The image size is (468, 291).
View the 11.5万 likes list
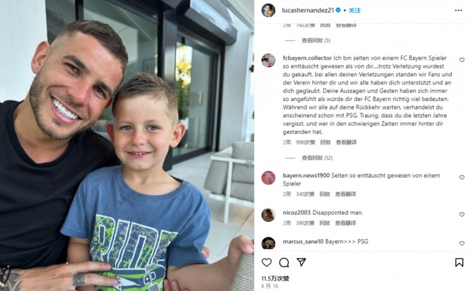275,279
